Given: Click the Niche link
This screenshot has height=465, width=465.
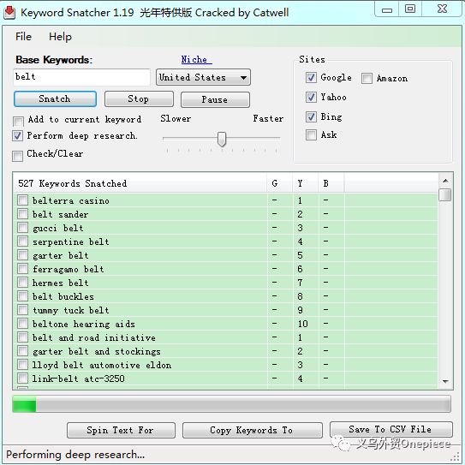Looking at the screenshot, I should [x=196, y=59].
